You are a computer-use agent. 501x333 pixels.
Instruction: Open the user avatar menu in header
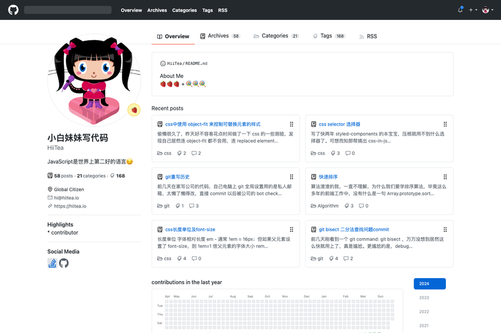(x=488, y=10)
